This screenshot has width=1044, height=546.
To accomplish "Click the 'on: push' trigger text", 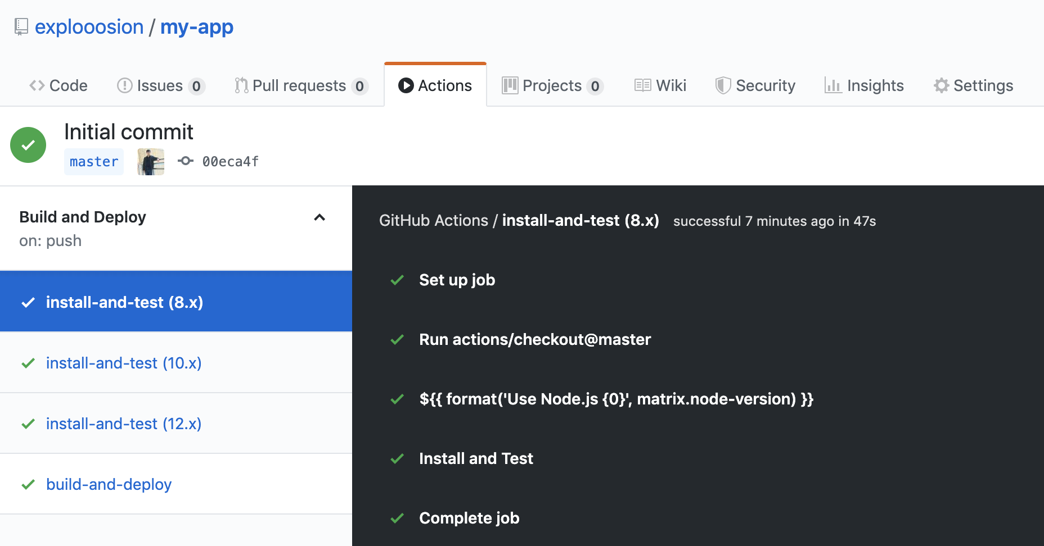I will coord(51,241).
